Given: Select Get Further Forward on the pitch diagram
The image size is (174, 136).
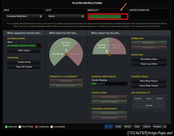Looking at the screenshot, I should (66, 44).
